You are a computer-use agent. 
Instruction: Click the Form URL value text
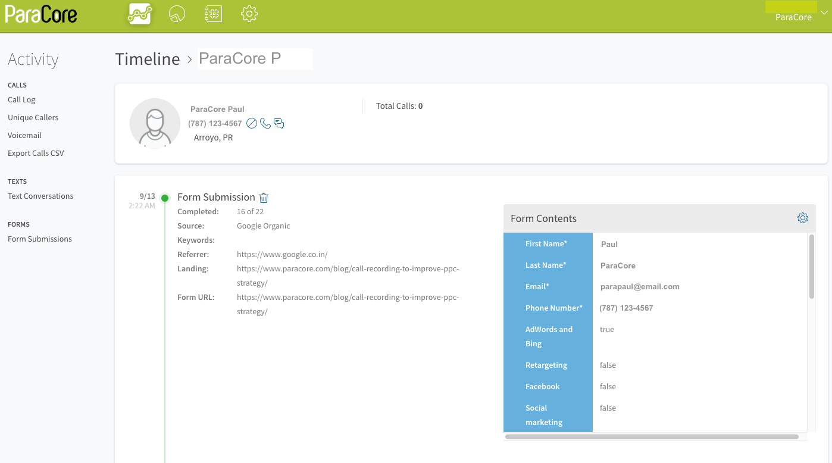[x=348, y=305]
